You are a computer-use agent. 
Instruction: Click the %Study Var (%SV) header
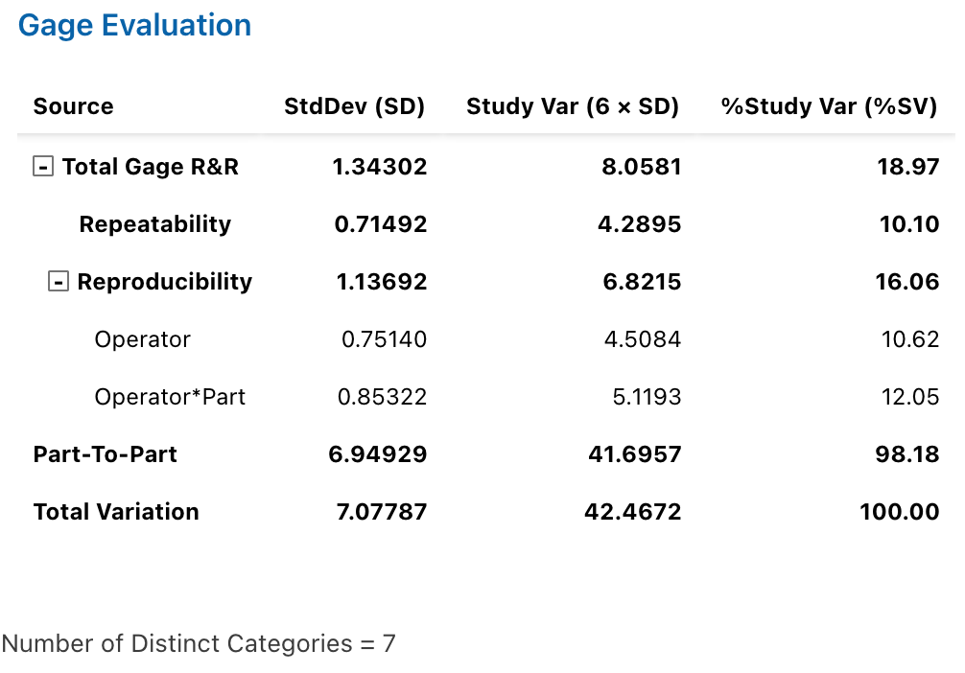[x=829, y=106]
